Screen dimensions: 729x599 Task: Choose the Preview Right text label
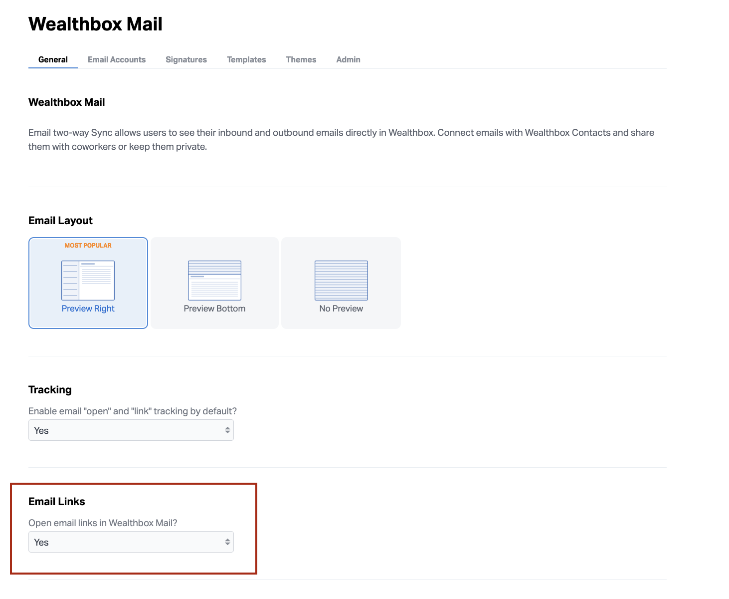[x=88, y=308]
